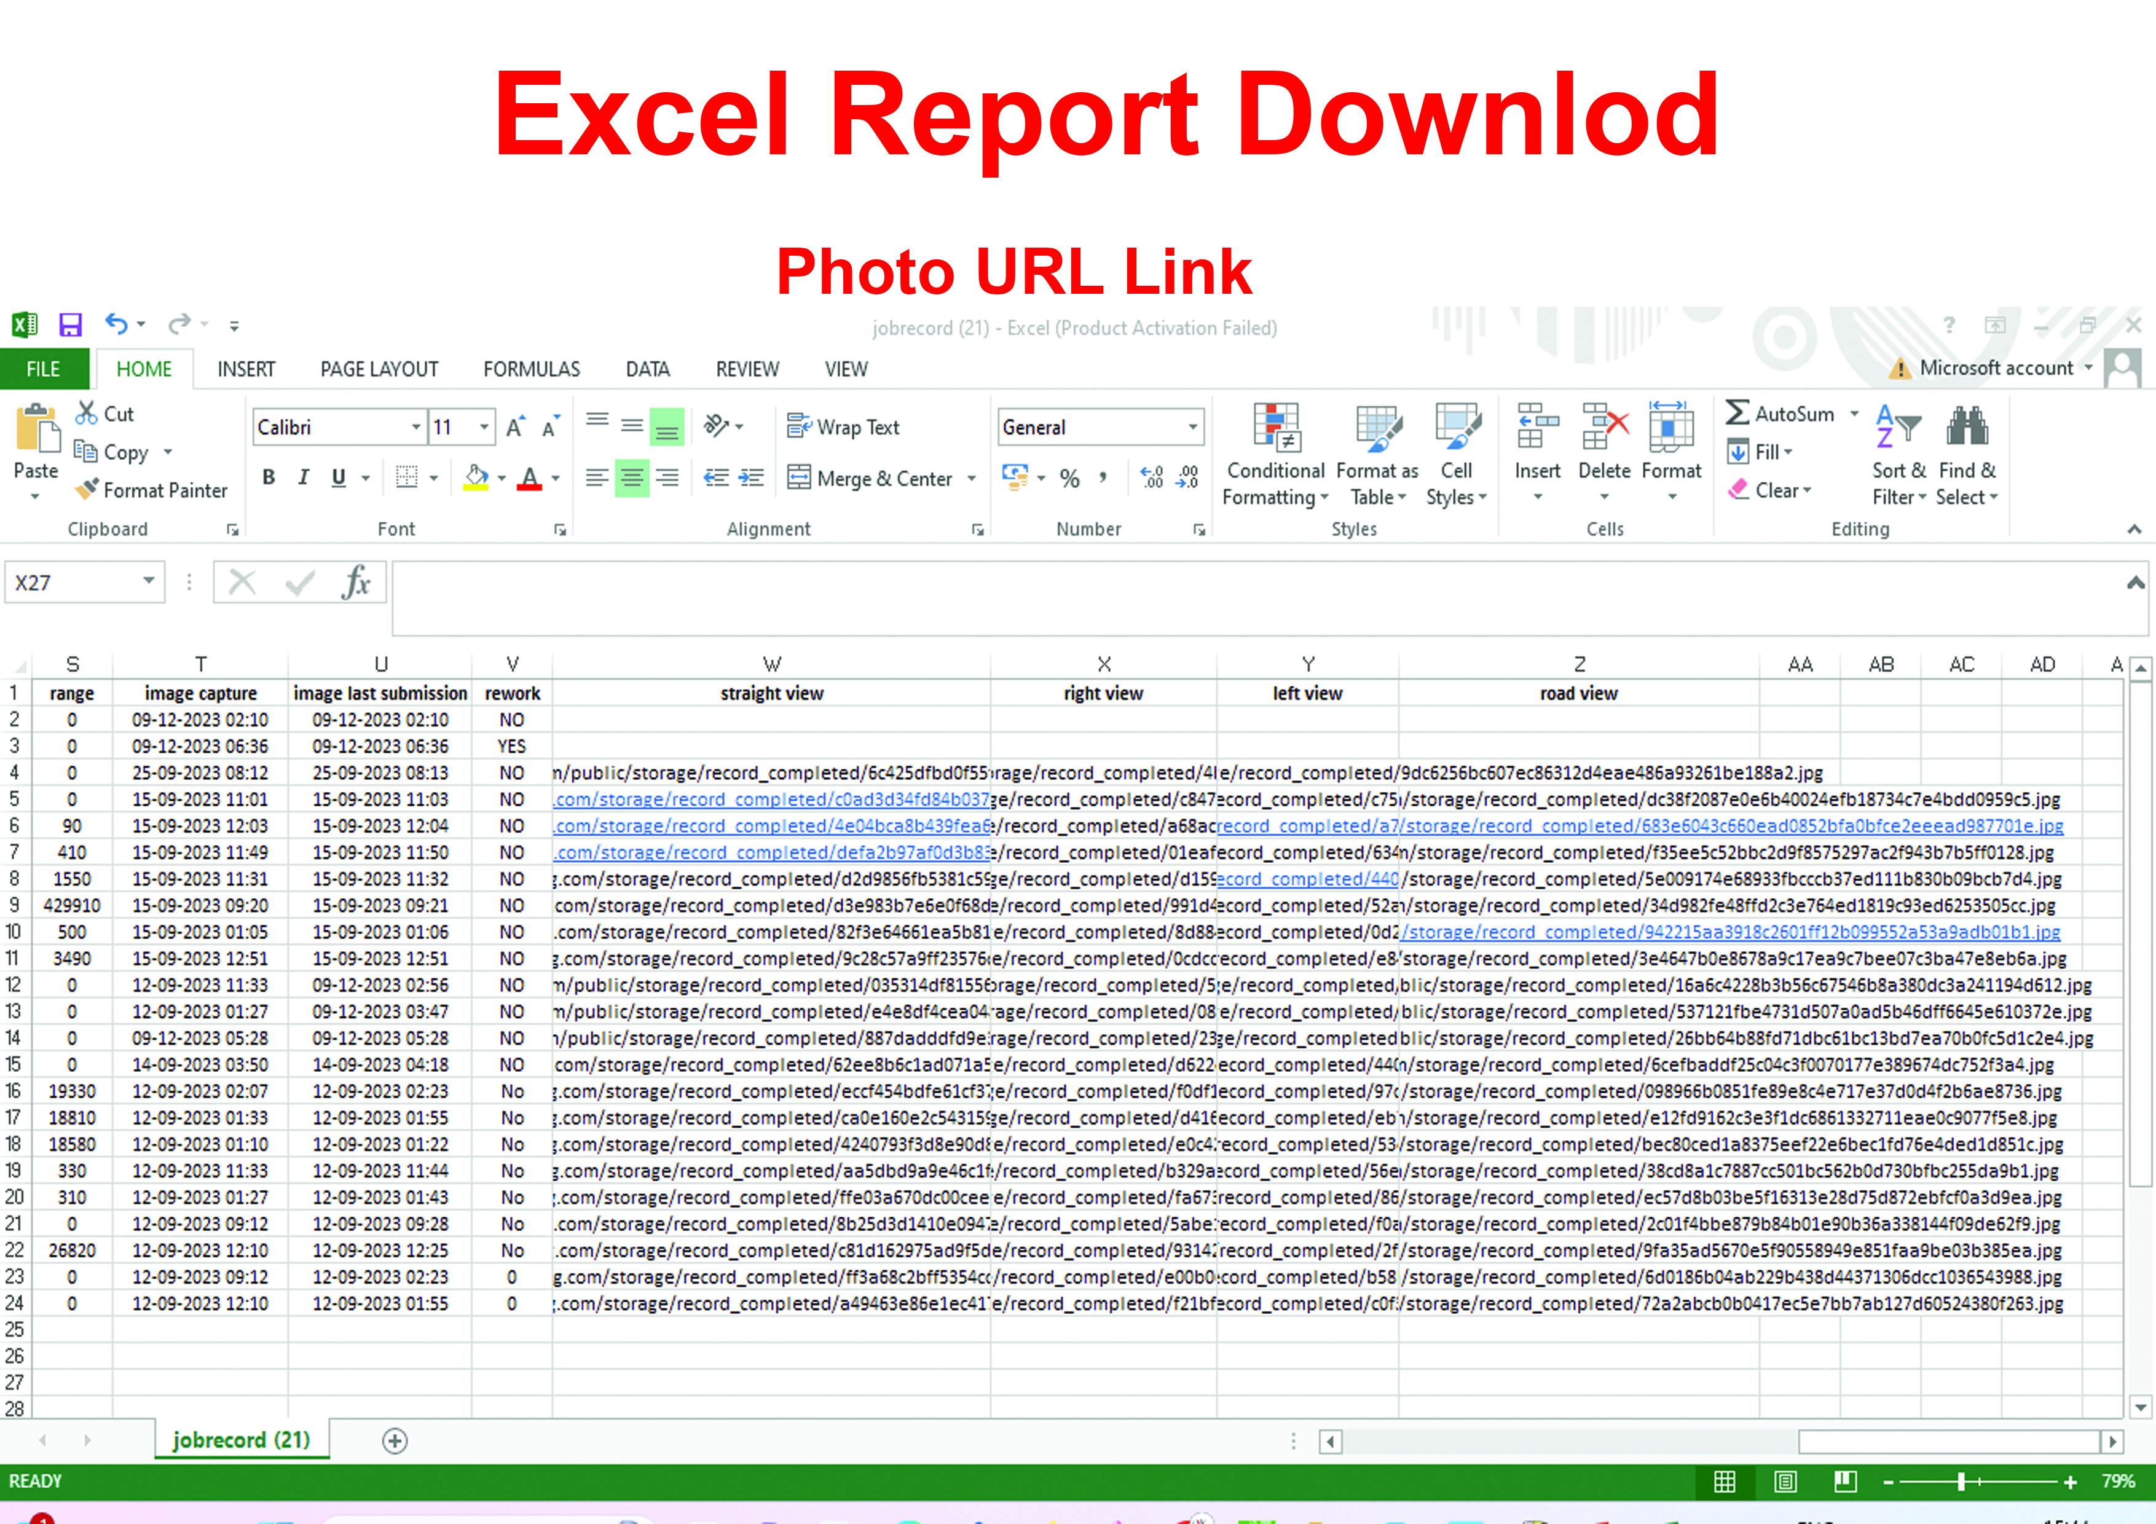2156x1524 pixels.
Task: Add a new sheet with plus icon
Action: click(x=395, y=1440)
